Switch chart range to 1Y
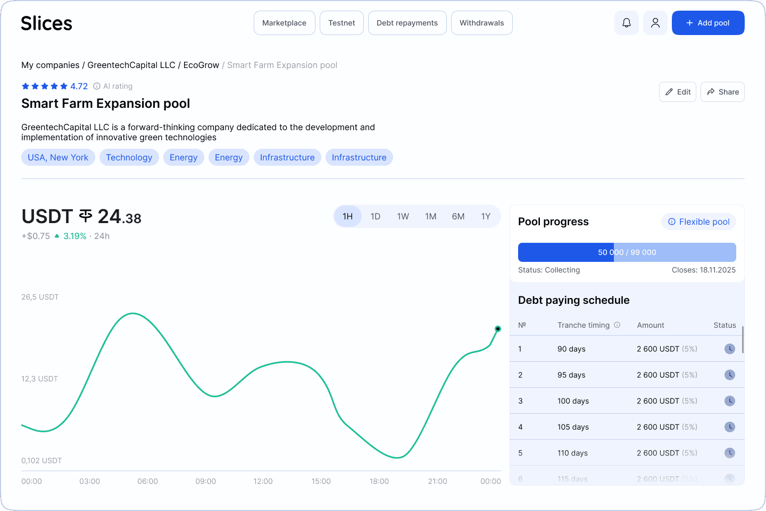Image resolution: width=766 pixels, height=511 pixels. [x=486, y=216]
